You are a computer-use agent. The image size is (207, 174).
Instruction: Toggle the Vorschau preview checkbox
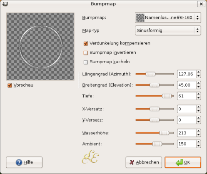[x=10, y=85]
